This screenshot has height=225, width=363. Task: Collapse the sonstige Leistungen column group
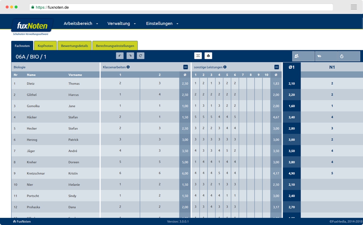coord(276,67)
